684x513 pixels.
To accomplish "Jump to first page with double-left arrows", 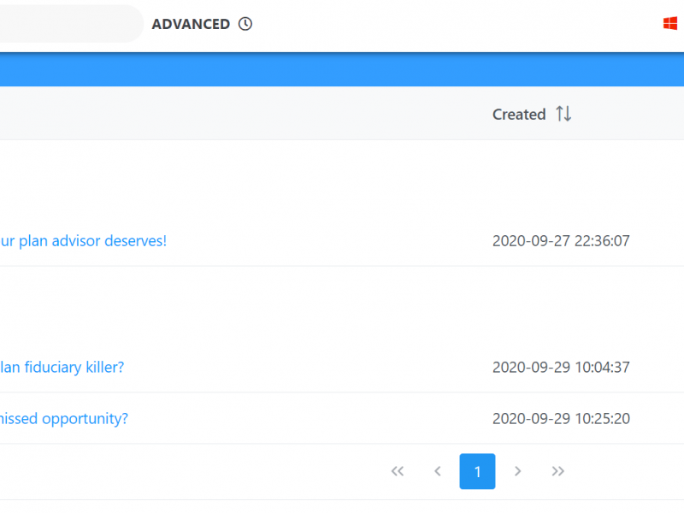I will click(397, 471).
